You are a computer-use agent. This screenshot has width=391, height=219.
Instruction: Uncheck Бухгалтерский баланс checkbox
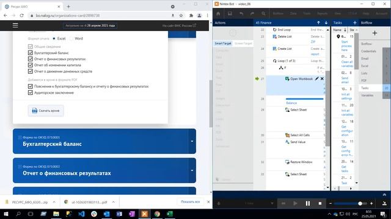pyautogui.click(x=31, y=53)
